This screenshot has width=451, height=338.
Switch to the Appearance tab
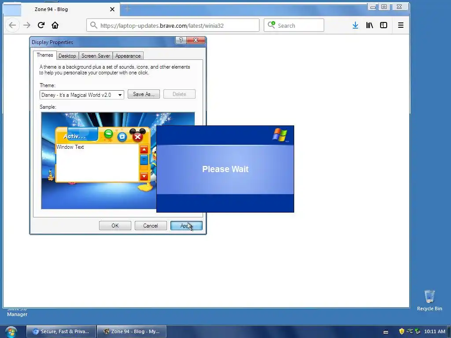coord(128,56)
